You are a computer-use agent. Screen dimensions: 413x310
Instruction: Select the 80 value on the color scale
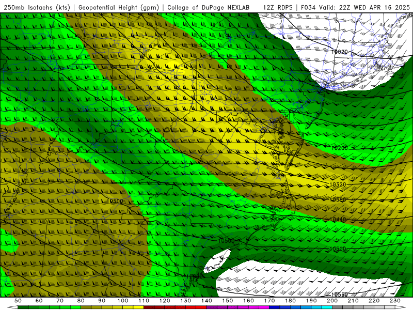[x=81, y=301]
